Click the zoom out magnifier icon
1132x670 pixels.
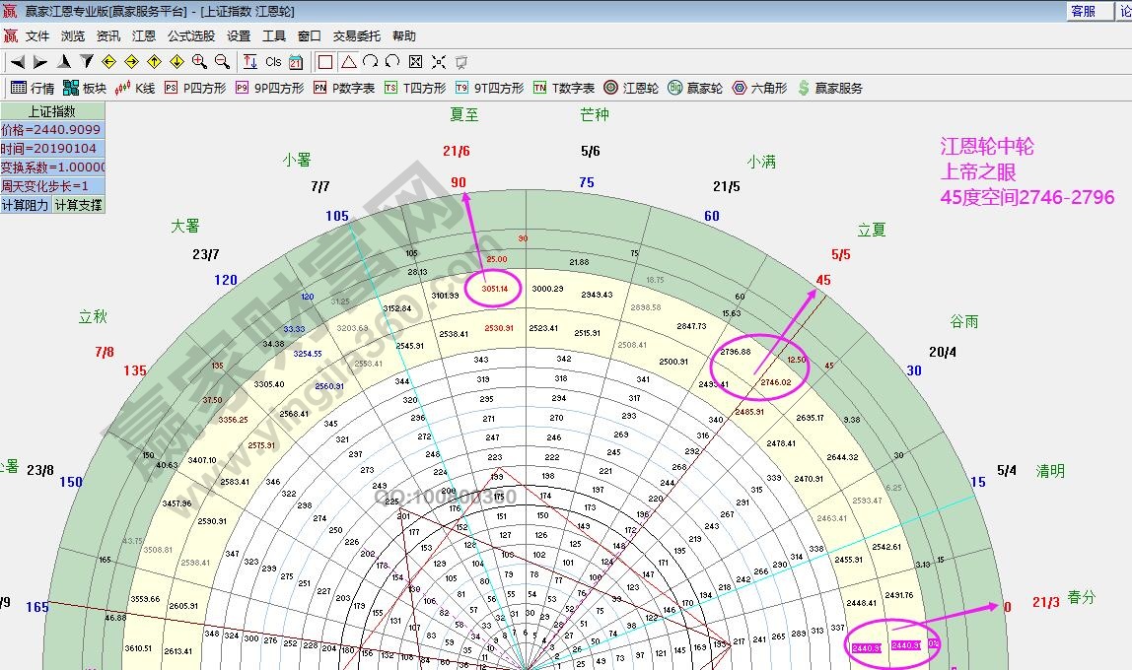point(222,61)
